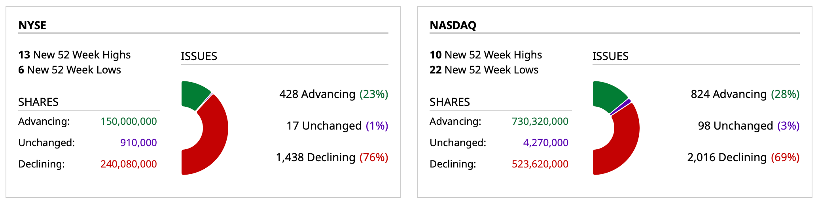Image resolution: width=818 pixels, height=207 pixels.
Task: Click the NYSE panel heading
Action: click(x=32, y=25)
